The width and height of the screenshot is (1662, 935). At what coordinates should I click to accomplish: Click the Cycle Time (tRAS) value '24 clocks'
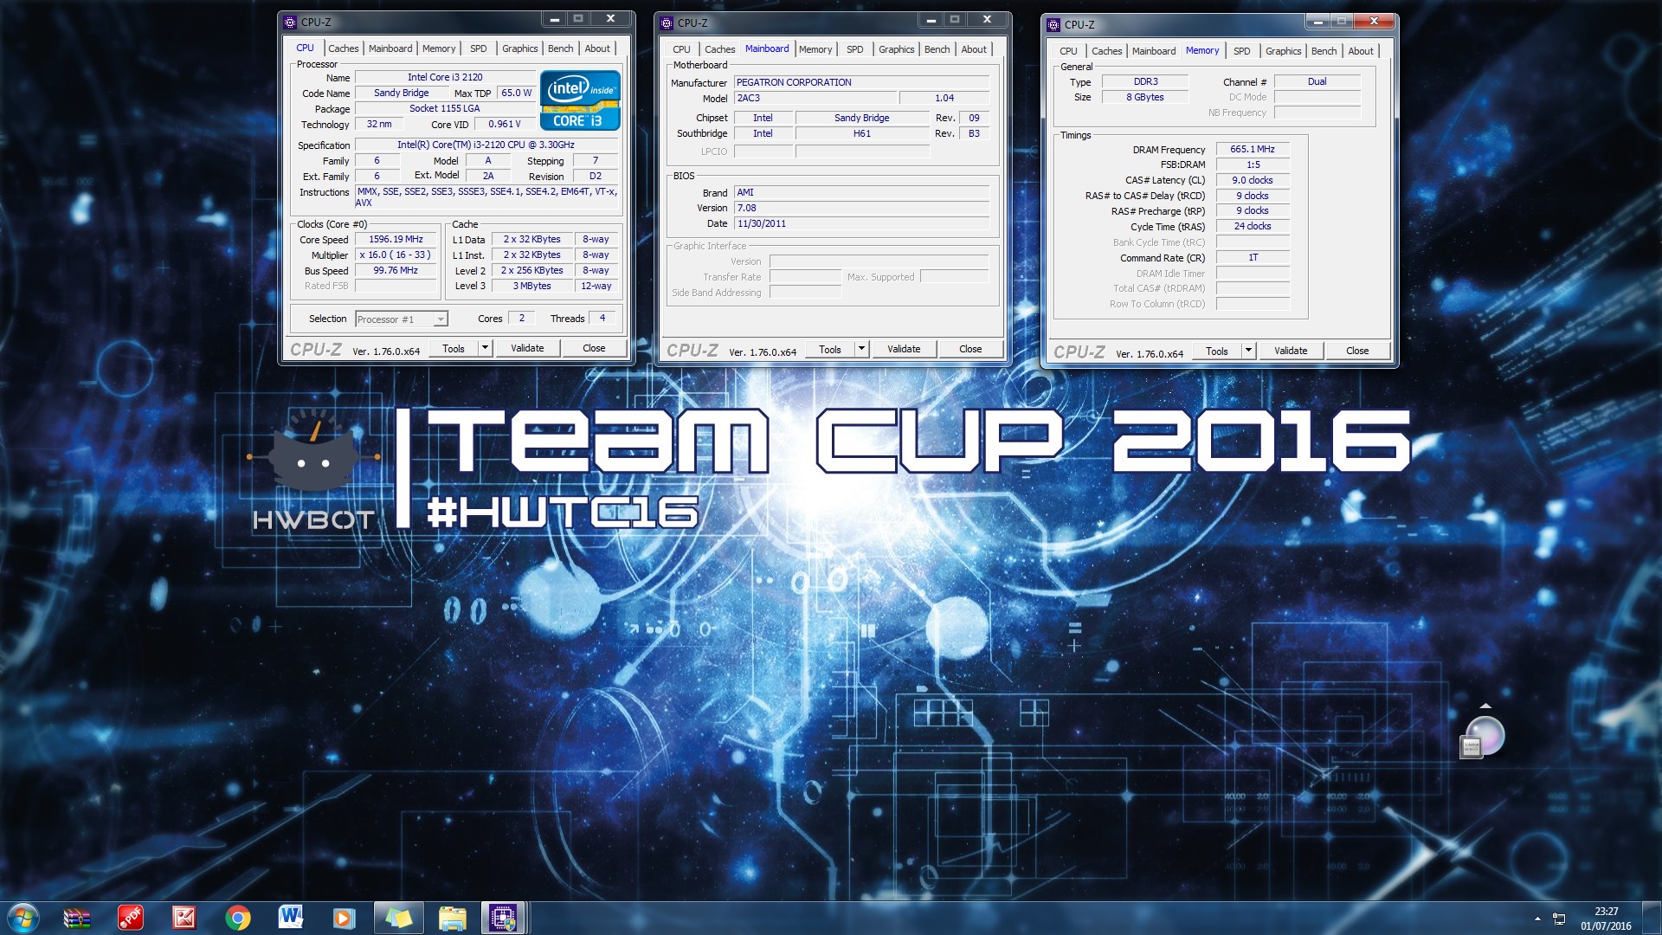pos(1253,226)
